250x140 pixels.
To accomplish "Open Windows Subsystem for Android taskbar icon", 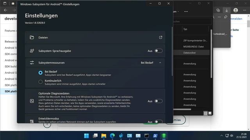I will coord(164,136).
